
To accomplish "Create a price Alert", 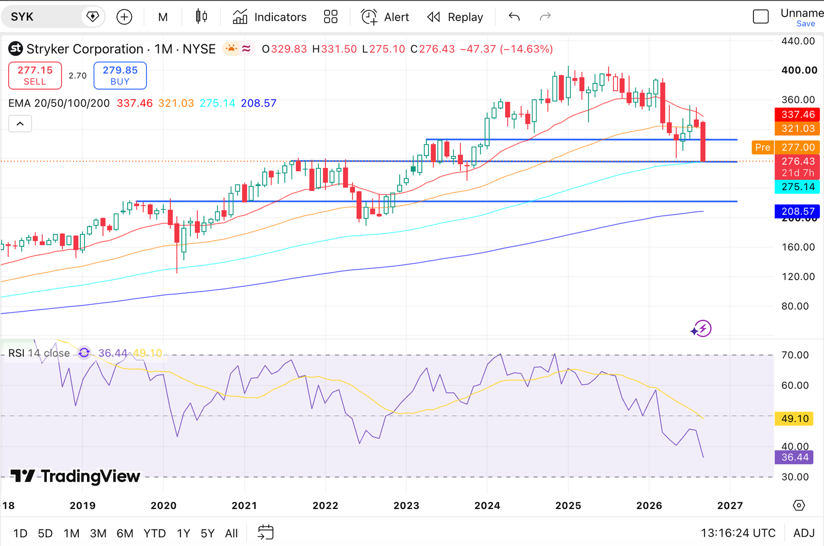I will click(385, 17).
